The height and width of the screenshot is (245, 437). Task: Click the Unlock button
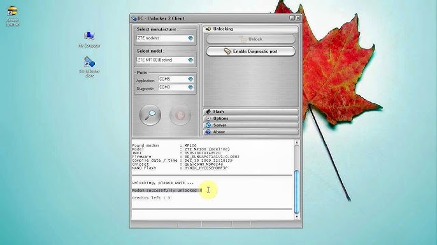(x=250, y=39)
